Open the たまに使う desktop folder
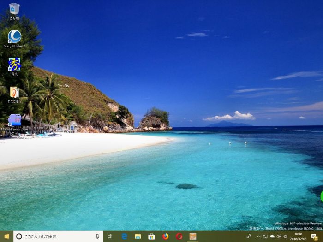 (14, 92)
